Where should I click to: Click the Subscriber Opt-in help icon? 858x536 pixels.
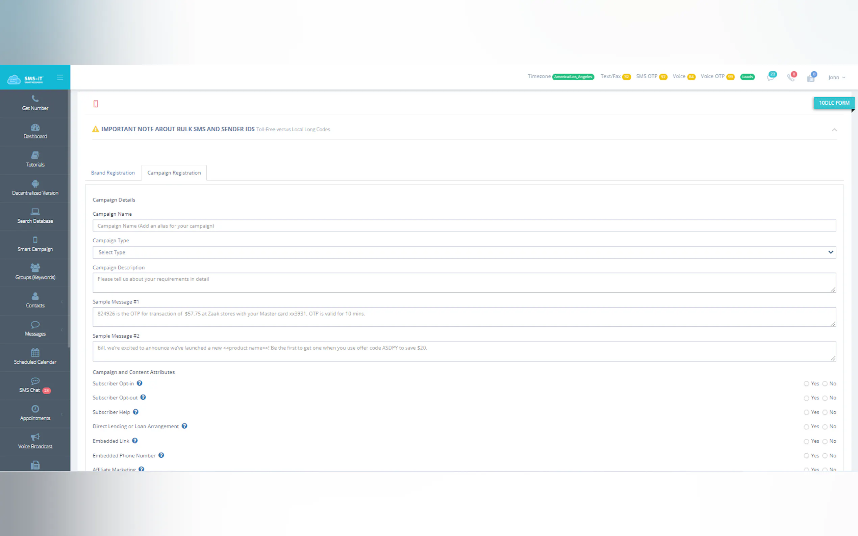140,383
